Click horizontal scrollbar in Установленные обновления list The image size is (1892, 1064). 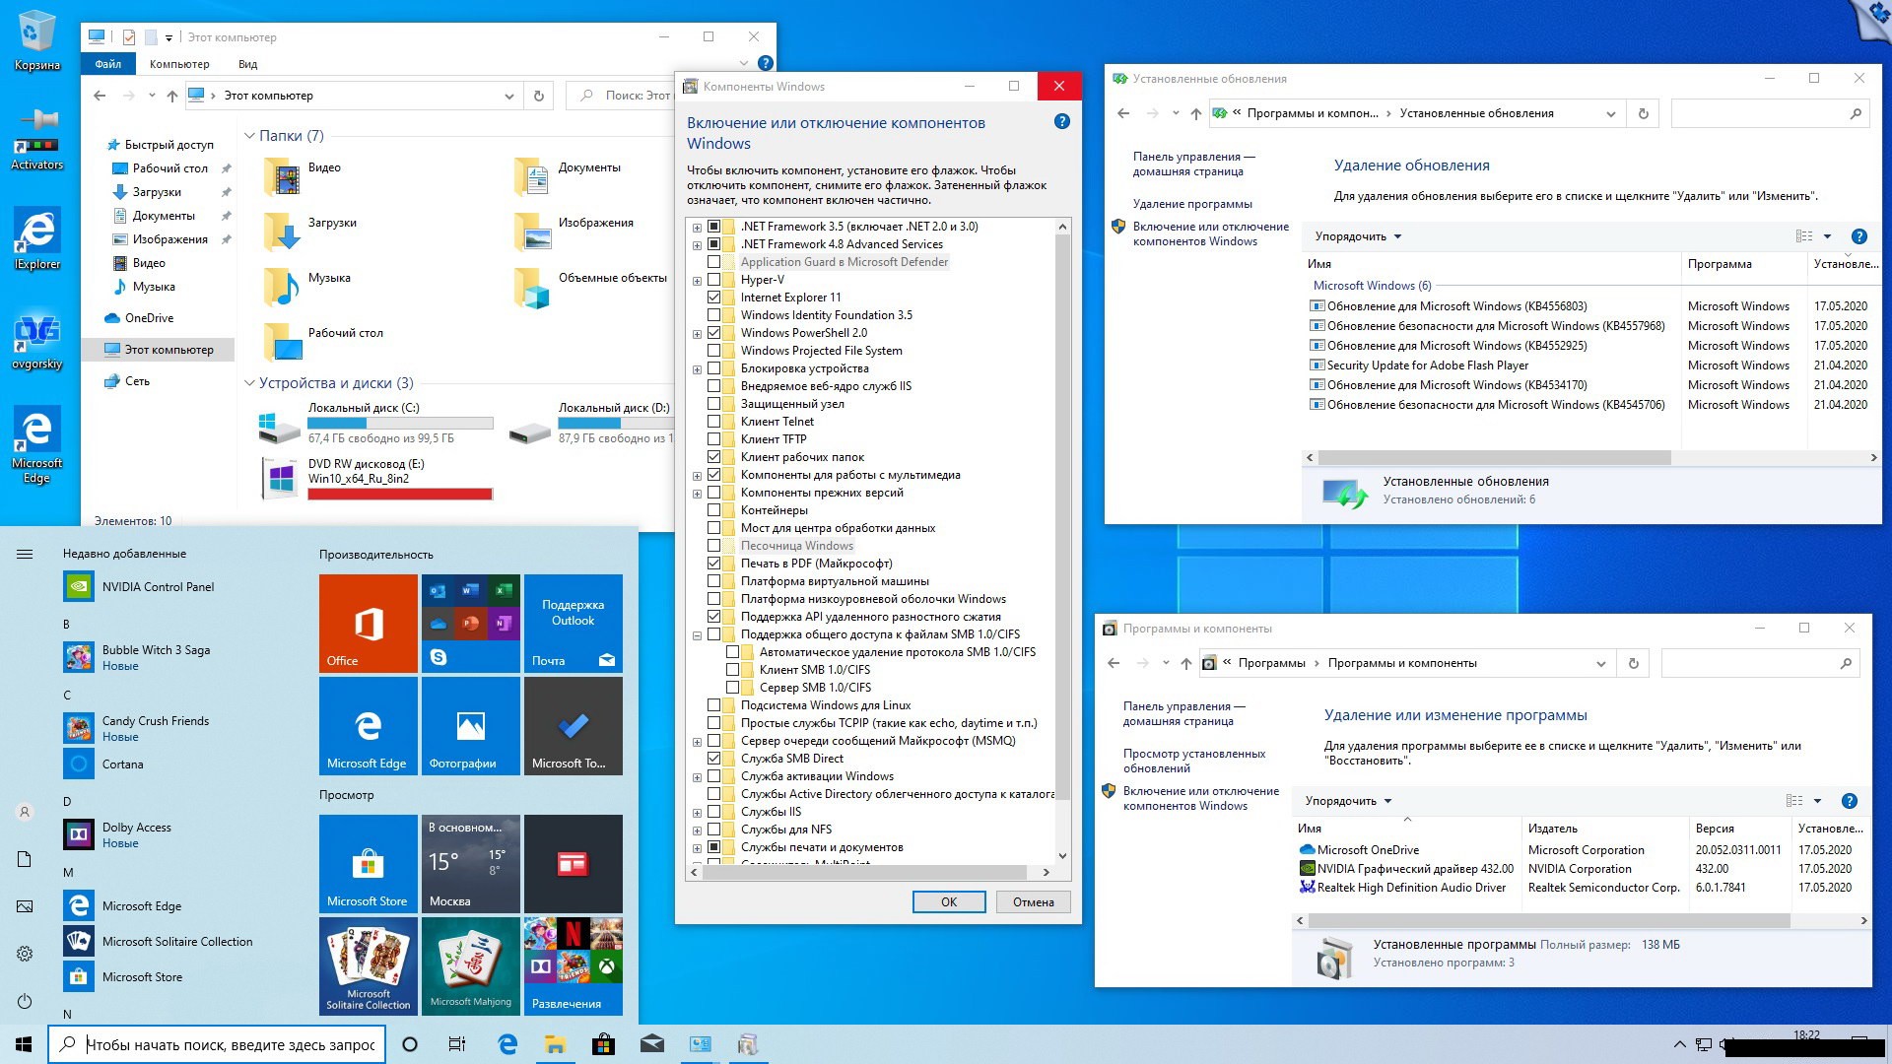point(1494,458)
